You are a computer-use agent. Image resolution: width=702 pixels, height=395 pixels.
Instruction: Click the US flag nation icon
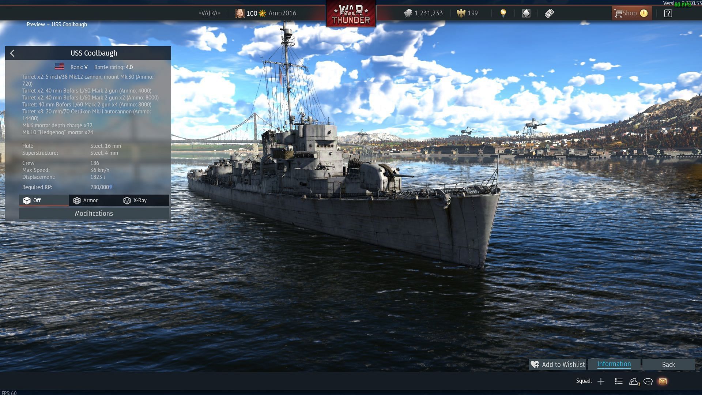coord(59,67)
